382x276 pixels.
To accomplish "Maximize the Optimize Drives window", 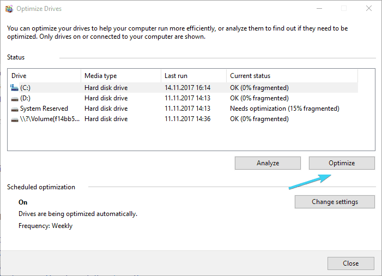I will coord(344,9).
